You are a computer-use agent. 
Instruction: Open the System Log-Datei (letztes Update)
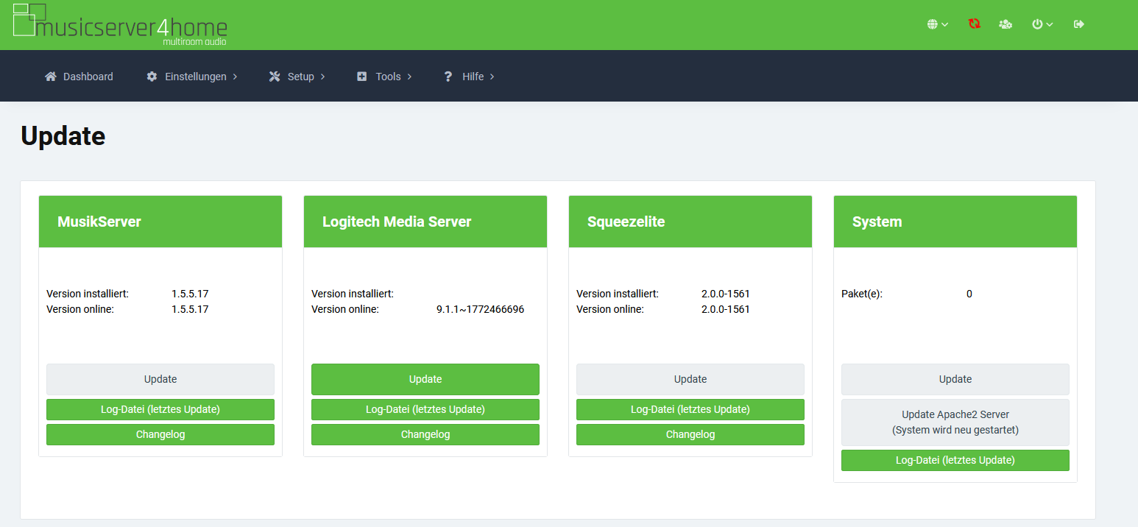point(955,460)
